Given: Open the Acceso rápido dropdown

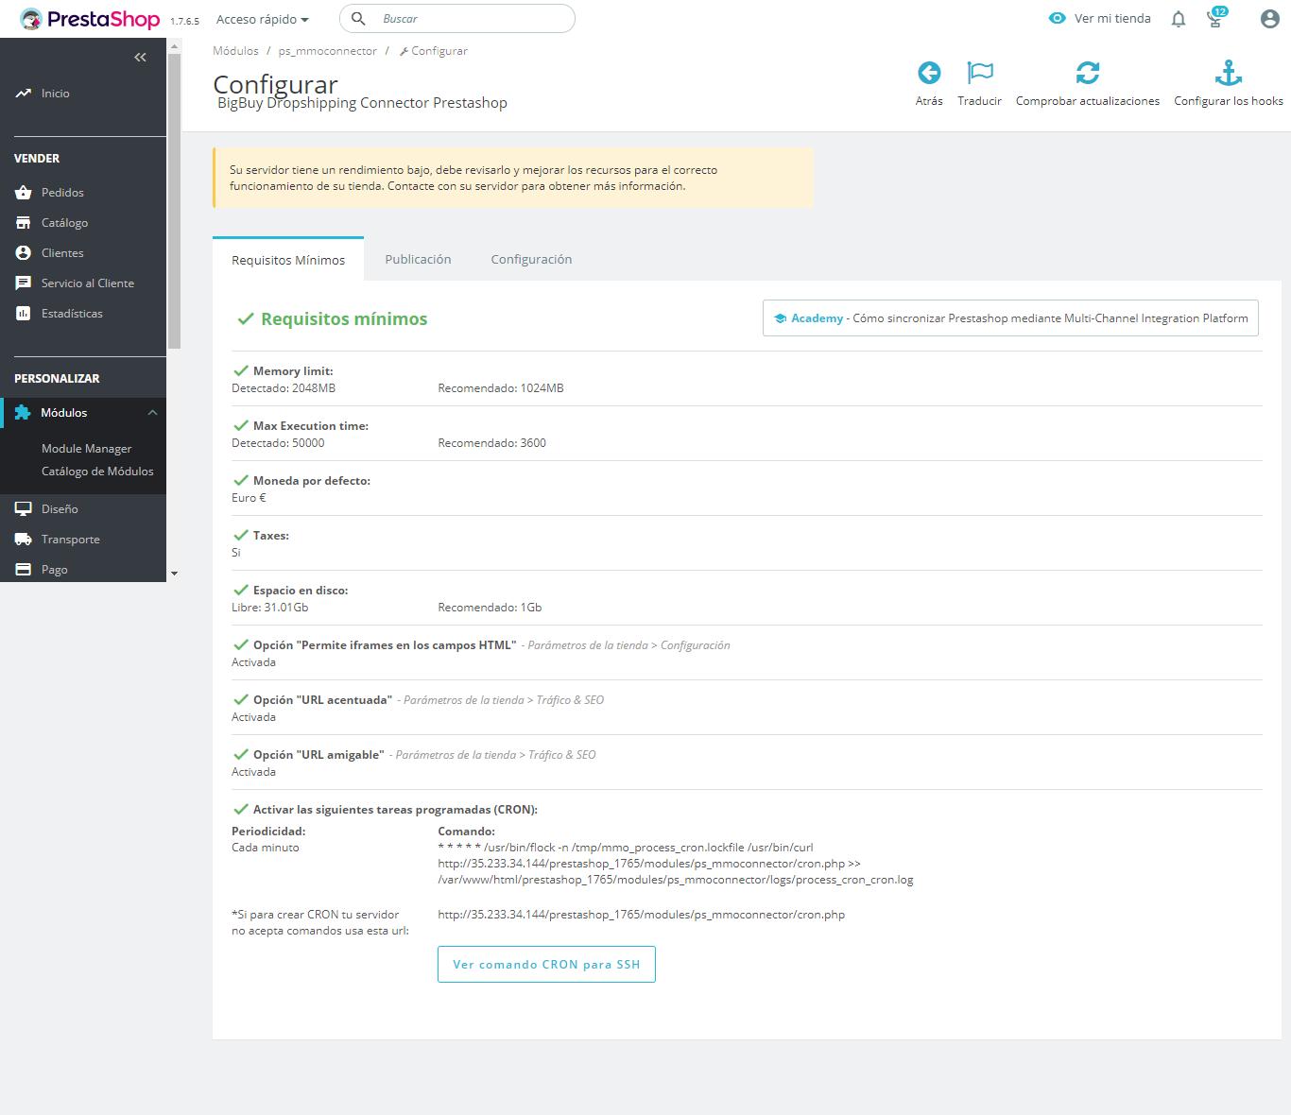Looking at the screenshot, I should click(263, 20).
